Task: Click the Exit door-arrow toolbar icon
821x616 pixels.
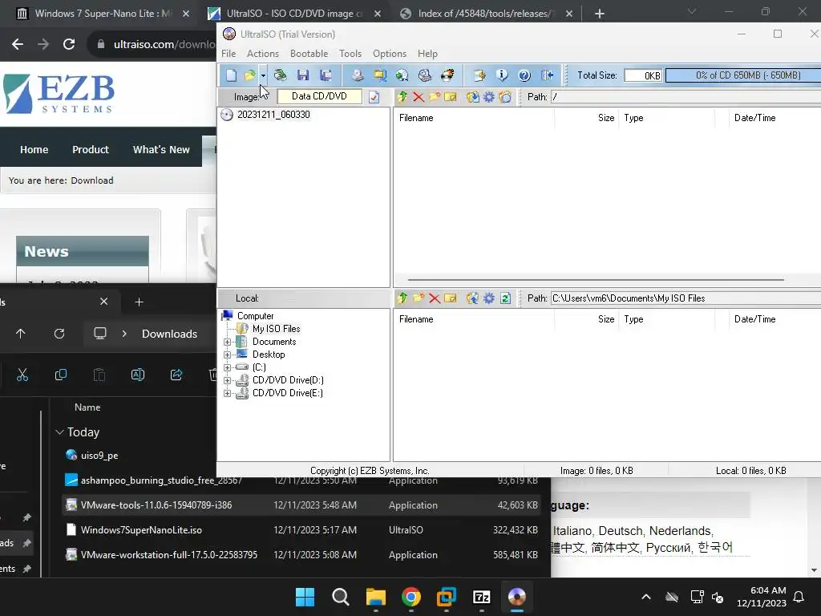Action: [547, 75]
